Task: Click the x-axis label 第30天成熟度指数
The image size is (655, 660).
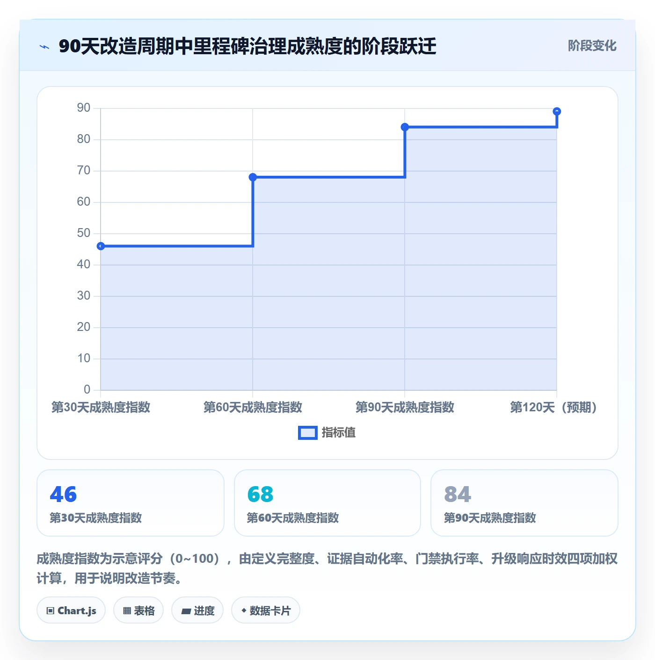Action: point(101,407)
